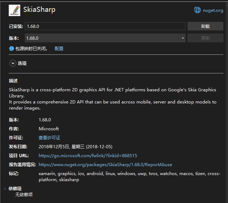Open the 版本 version dropdown
The height and width of the screenshot is (203, 228).
(105, 38)
